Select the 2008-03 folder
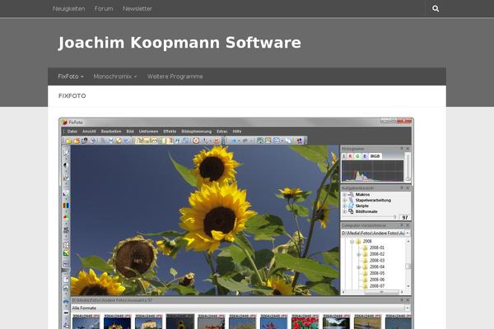This screenshot has width=494, height=329. pos(377,261)
